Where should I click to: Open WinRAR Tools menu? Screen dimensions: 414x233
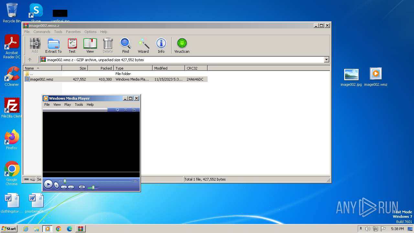tap(58, 32)
